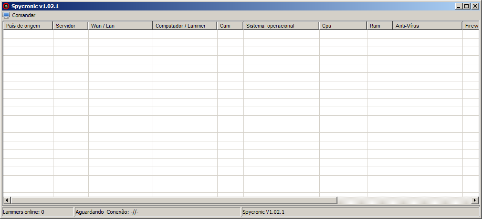Click the Computador / Lammer column header
This screenshot has width=482, height=219.
(185, 26)
